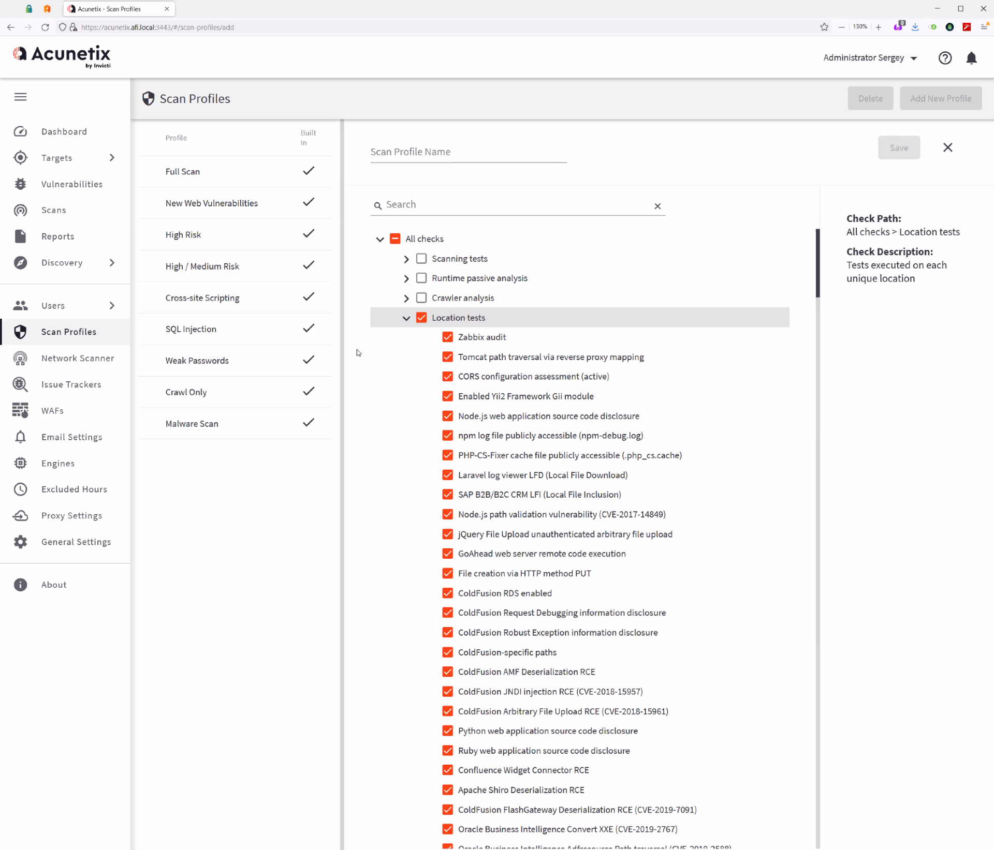Go to Proxy Settings menu item
Image resolution: width=994 pixels, height=850 pixels.
[71, 515]
